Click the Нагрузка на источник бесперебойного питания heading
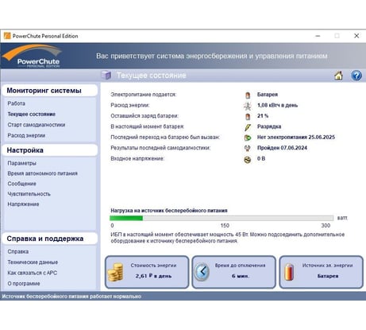This screenshot has height=330, width=366. [169, 211]
